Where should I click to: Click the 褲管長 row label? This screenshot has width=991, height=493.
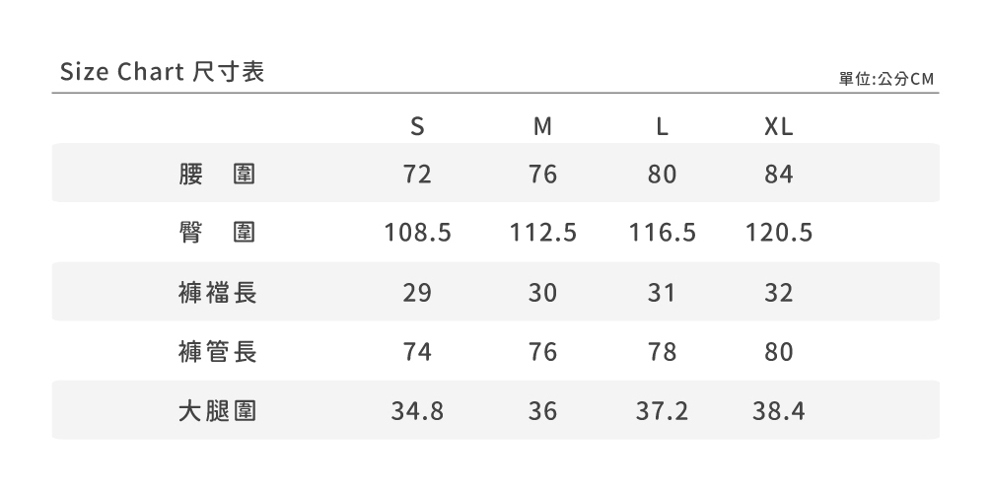(218, 351)
